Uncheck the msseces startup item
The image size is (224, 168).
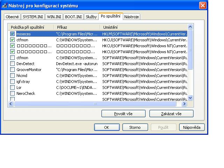[x=13, y=34]
